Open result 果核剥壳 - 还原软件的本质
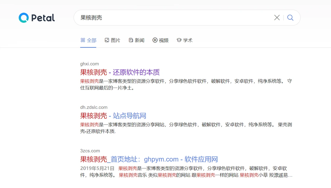 click(x=120, y=72)
